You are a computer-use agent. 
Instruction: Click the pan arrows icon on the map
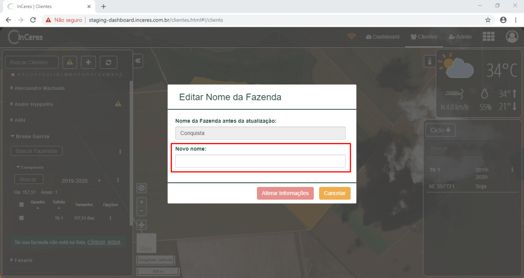141,225
